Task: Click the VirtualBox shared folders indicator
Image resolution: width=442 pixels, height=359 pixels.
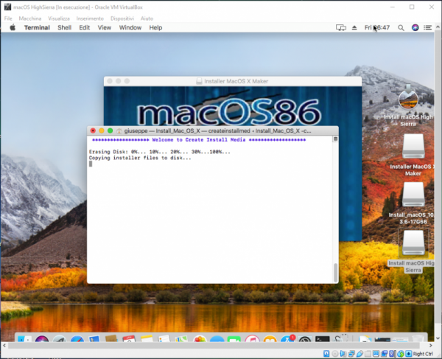Action: pyautogui.click(x=368, y=354)
